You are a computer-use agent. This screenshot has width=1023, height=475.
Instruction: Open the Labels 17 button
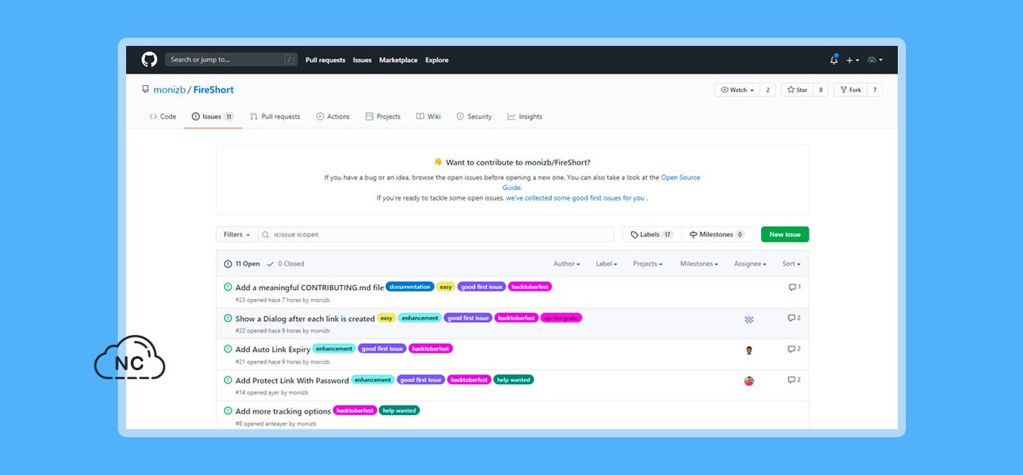pos(651,234)
